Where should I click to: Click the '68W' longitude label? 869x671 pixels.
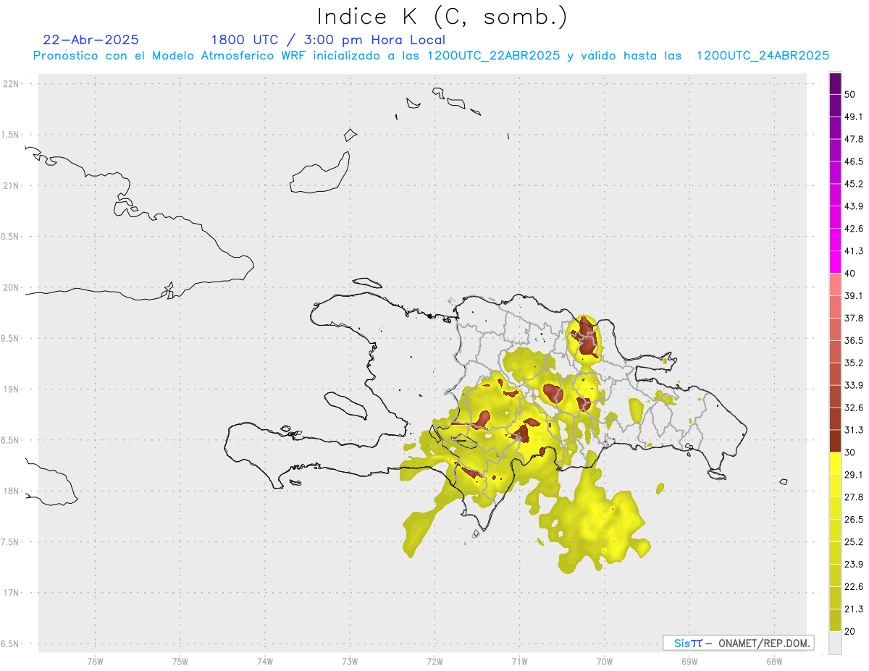point(774,661)
